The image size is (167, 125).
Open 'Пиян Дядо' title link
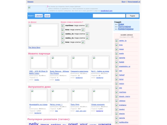tap(75, 105)
